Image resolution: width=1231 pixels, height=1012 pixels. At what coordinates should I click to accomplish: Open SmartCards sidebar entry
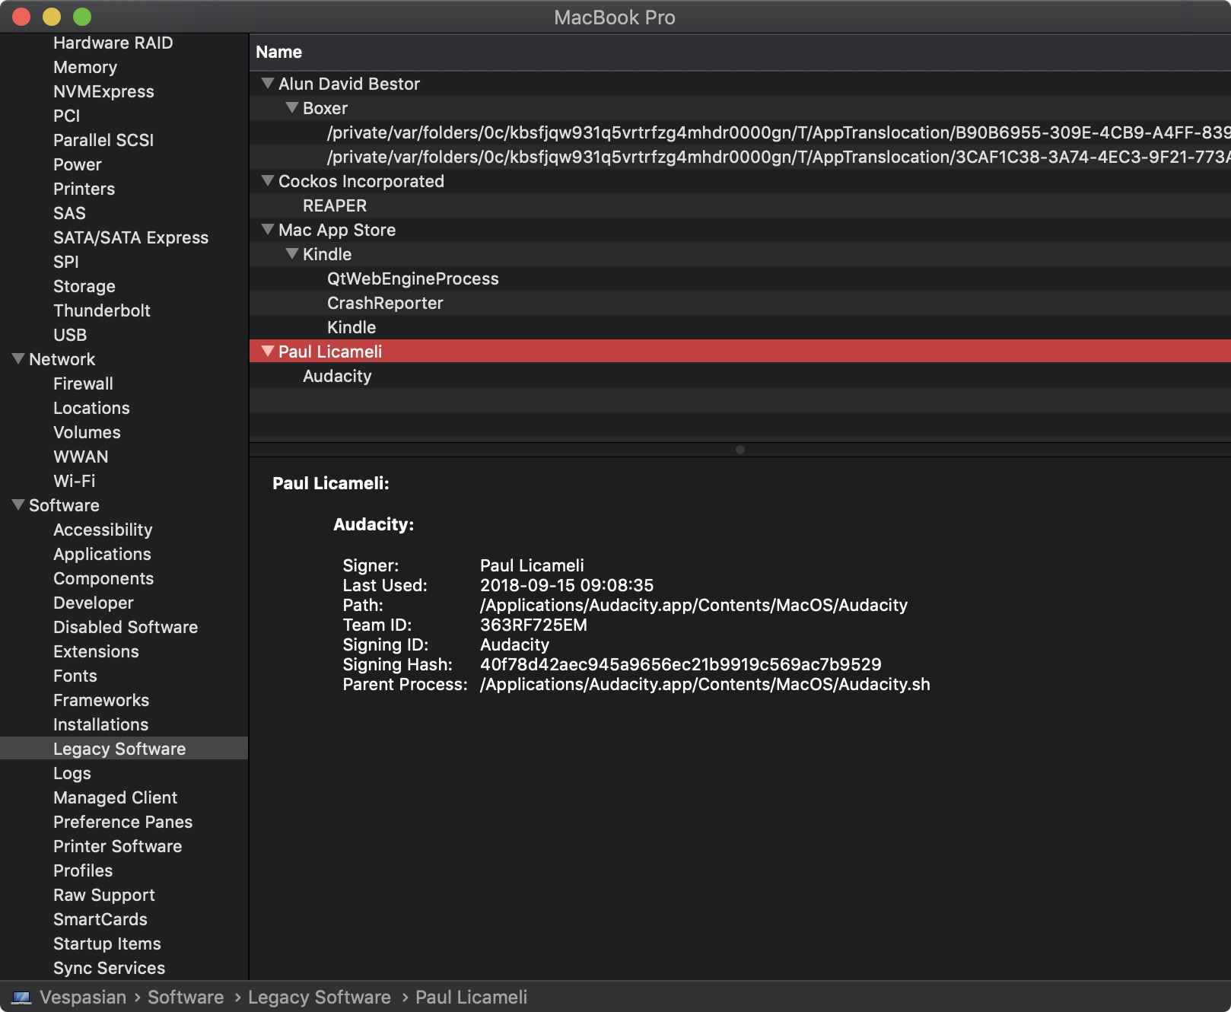click(100, 919)
